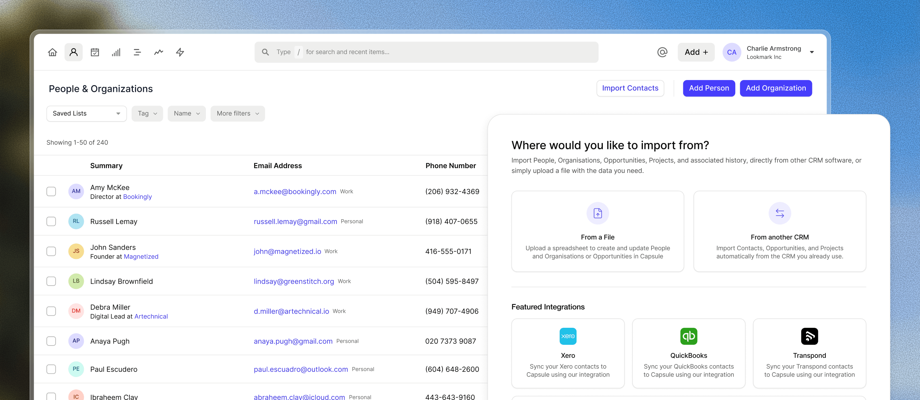Open the Tag filter dropdown
920x400 pixels.
pos(147,113)
